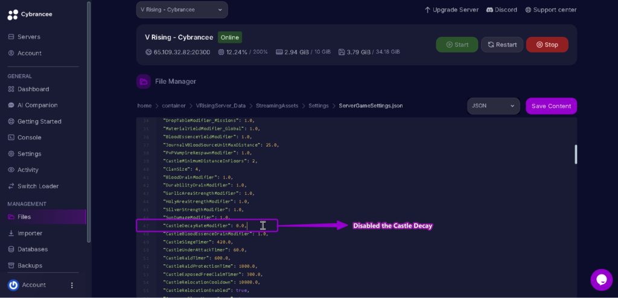Click the memory usage 2.94 GiB indicator

[303, 52]
